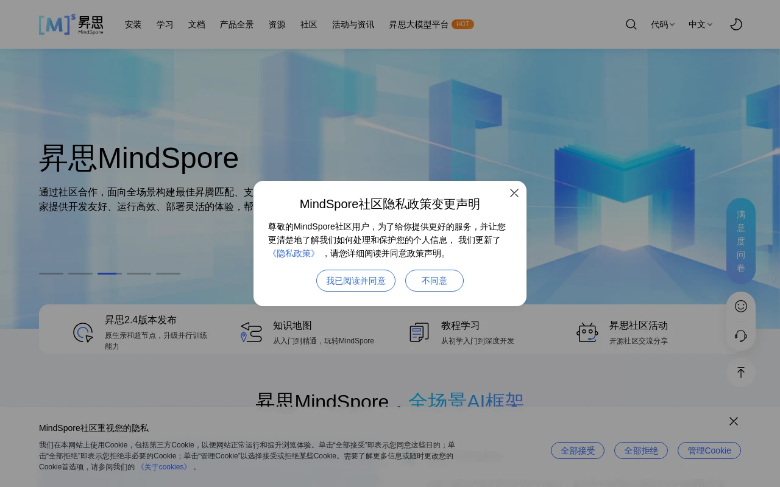Screen dimensions: 780x487
Task: Click the back-to-top arrow icon
Action: 741,373
